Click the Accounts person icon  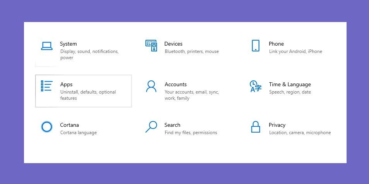(x=151, y=86)
